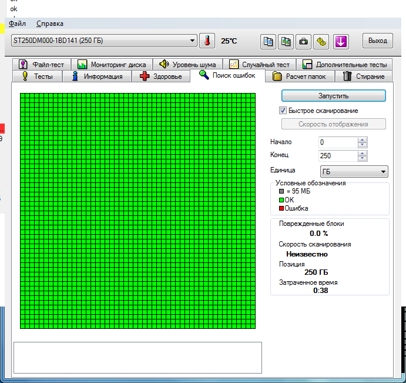
Task: Click the Неизвестно scan speed value
Action: pyautogui.click(x=307, y=254)
